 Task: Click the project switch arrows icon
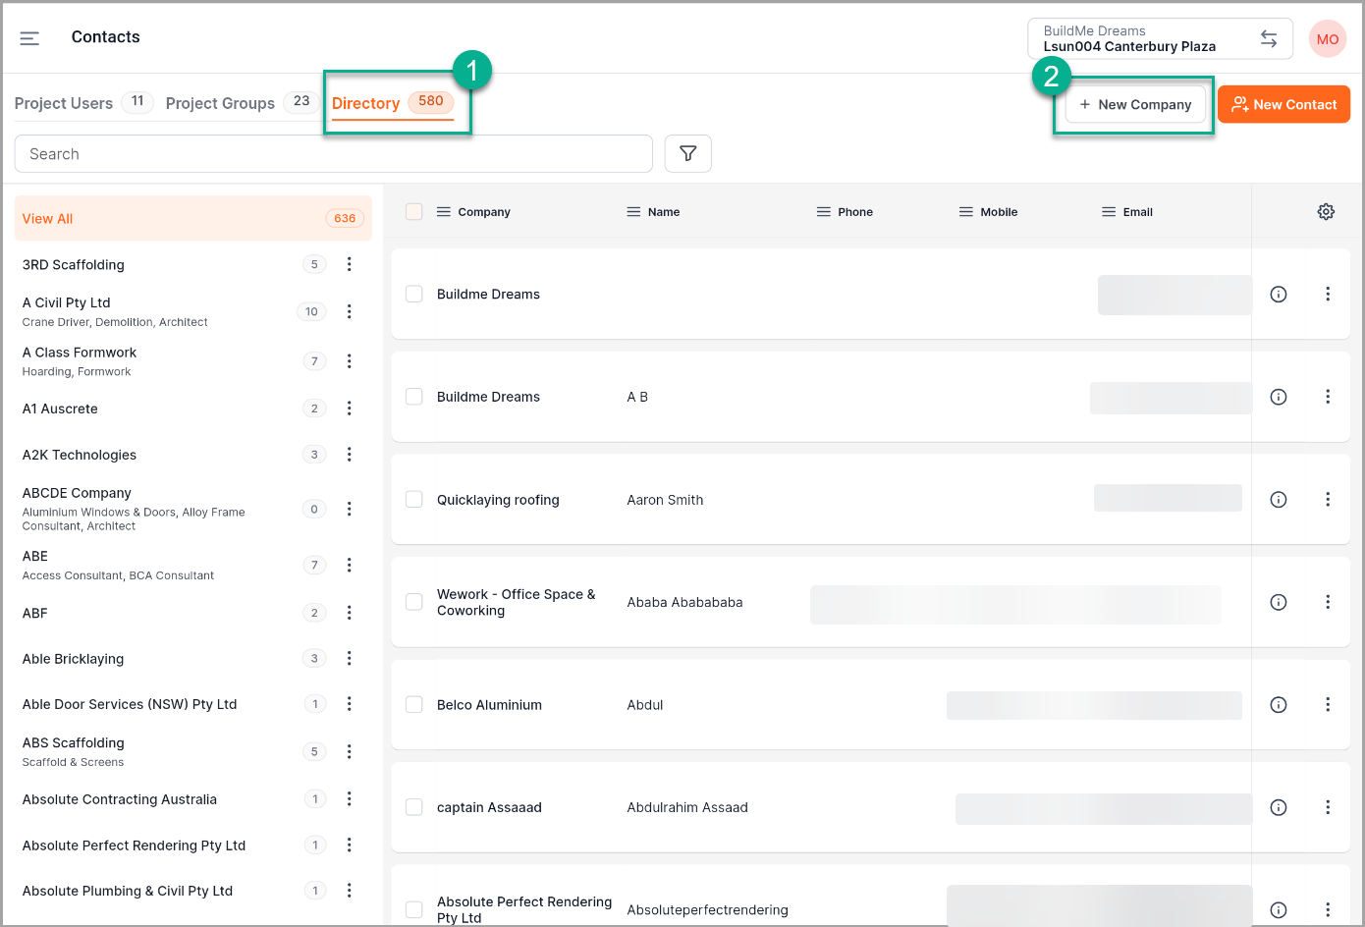click(1268, 39)
